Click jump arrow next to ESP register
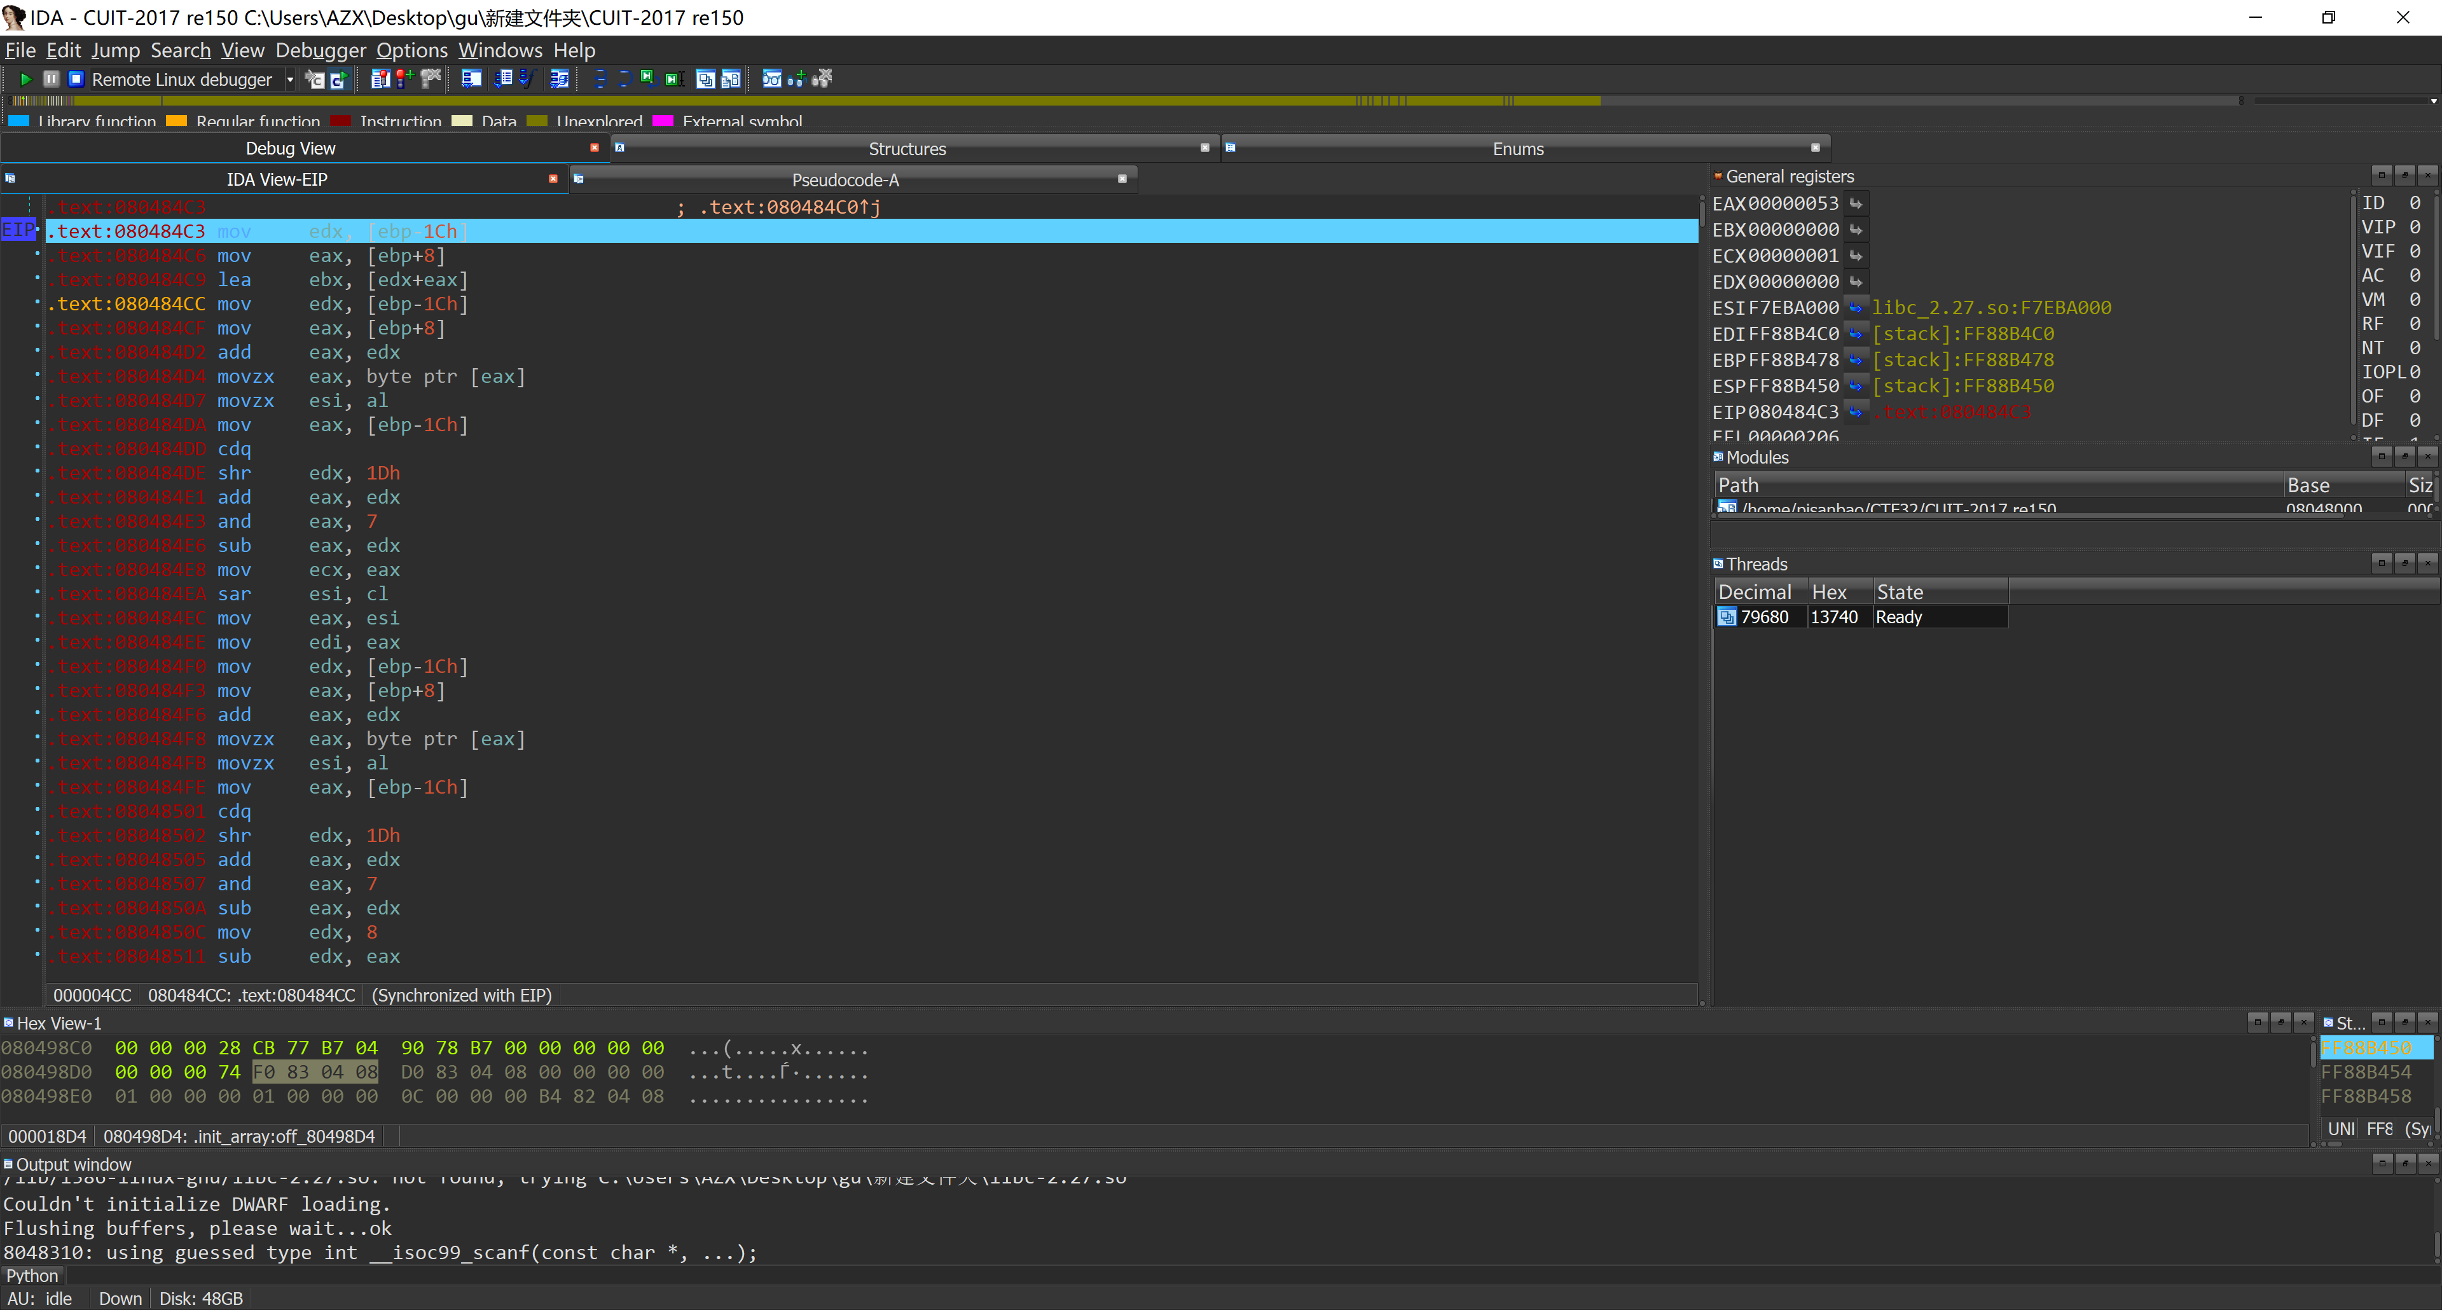 click(1855, 386)
